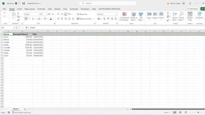
Task: Center text horizontally
Action: point(62,19)
